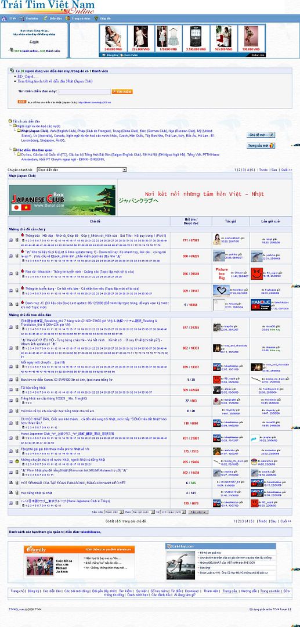Open the Chọn diễn đàn quick-jump dropdown
Image resolution: width=300 pixels, height=627 pixels.
tap(82, 170)
